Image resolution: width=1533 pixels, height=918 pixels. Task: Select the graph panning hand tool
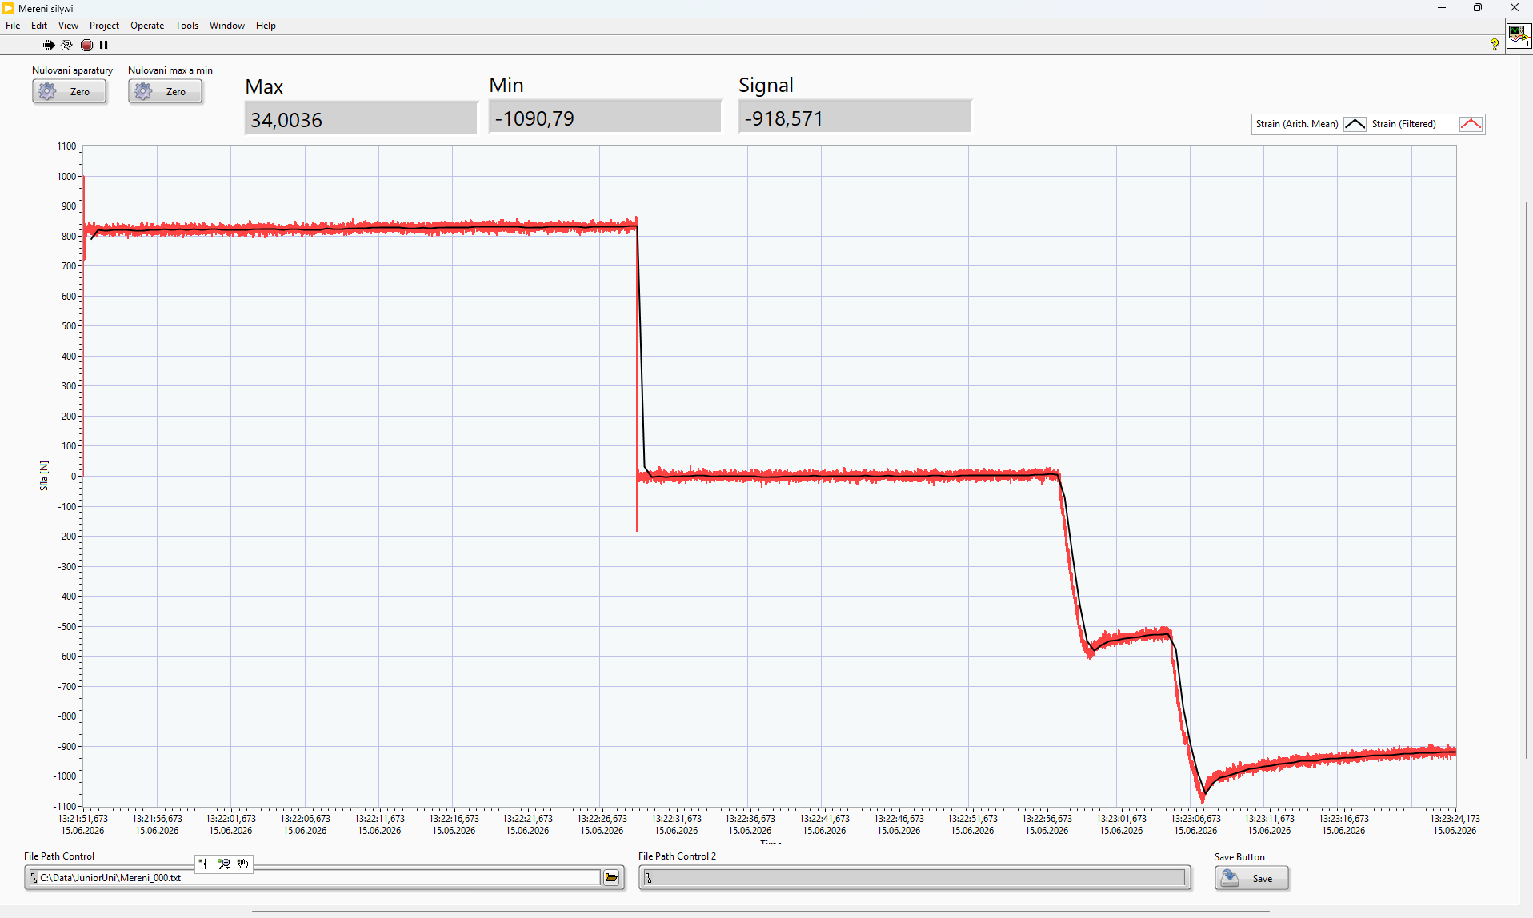click(x=243, y=864)
